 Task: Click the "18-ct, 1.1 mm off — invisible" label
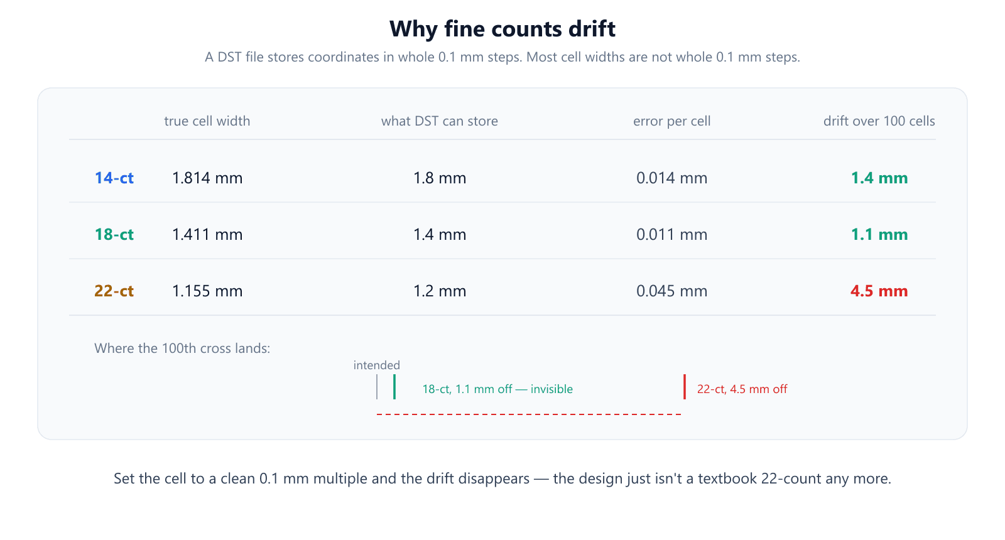pos(497,389)
